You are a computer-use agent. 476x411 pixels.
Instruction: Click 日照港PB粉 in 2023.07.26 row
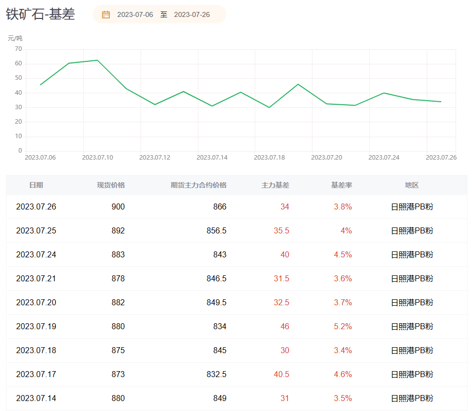point(412,206)
